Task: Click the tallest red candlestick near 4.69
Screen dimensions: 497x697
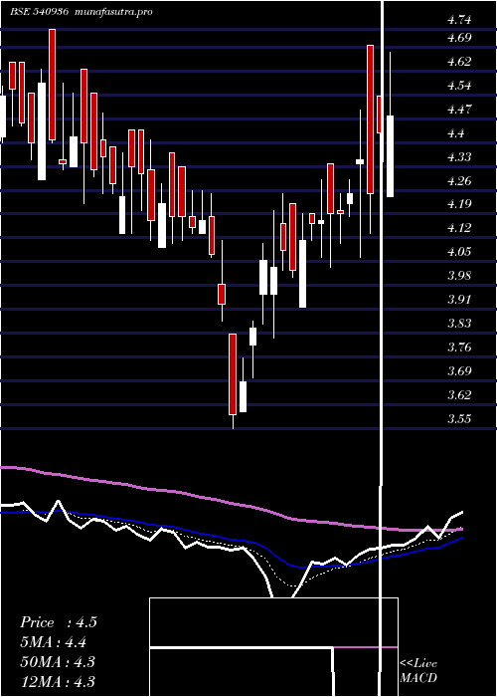Action: pyautogui.click(x=370, y=119)
